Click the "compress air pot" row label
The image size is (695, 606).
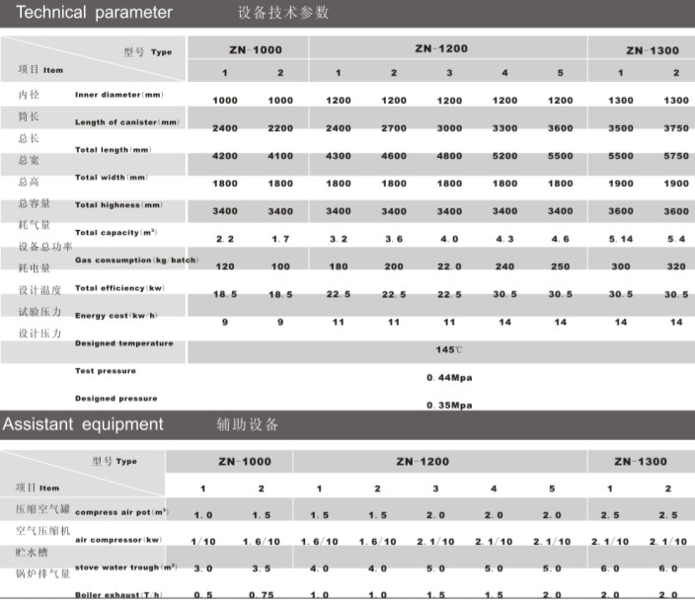tap(121, 512)
